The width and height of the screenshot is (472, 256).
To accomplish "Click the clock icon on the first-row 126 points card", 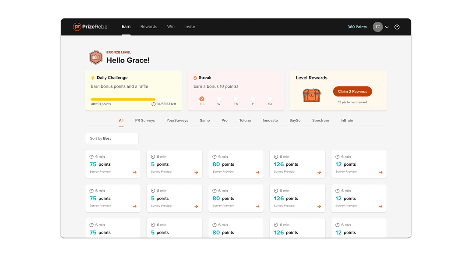I will pyautogui.click(x=276, y=157).
